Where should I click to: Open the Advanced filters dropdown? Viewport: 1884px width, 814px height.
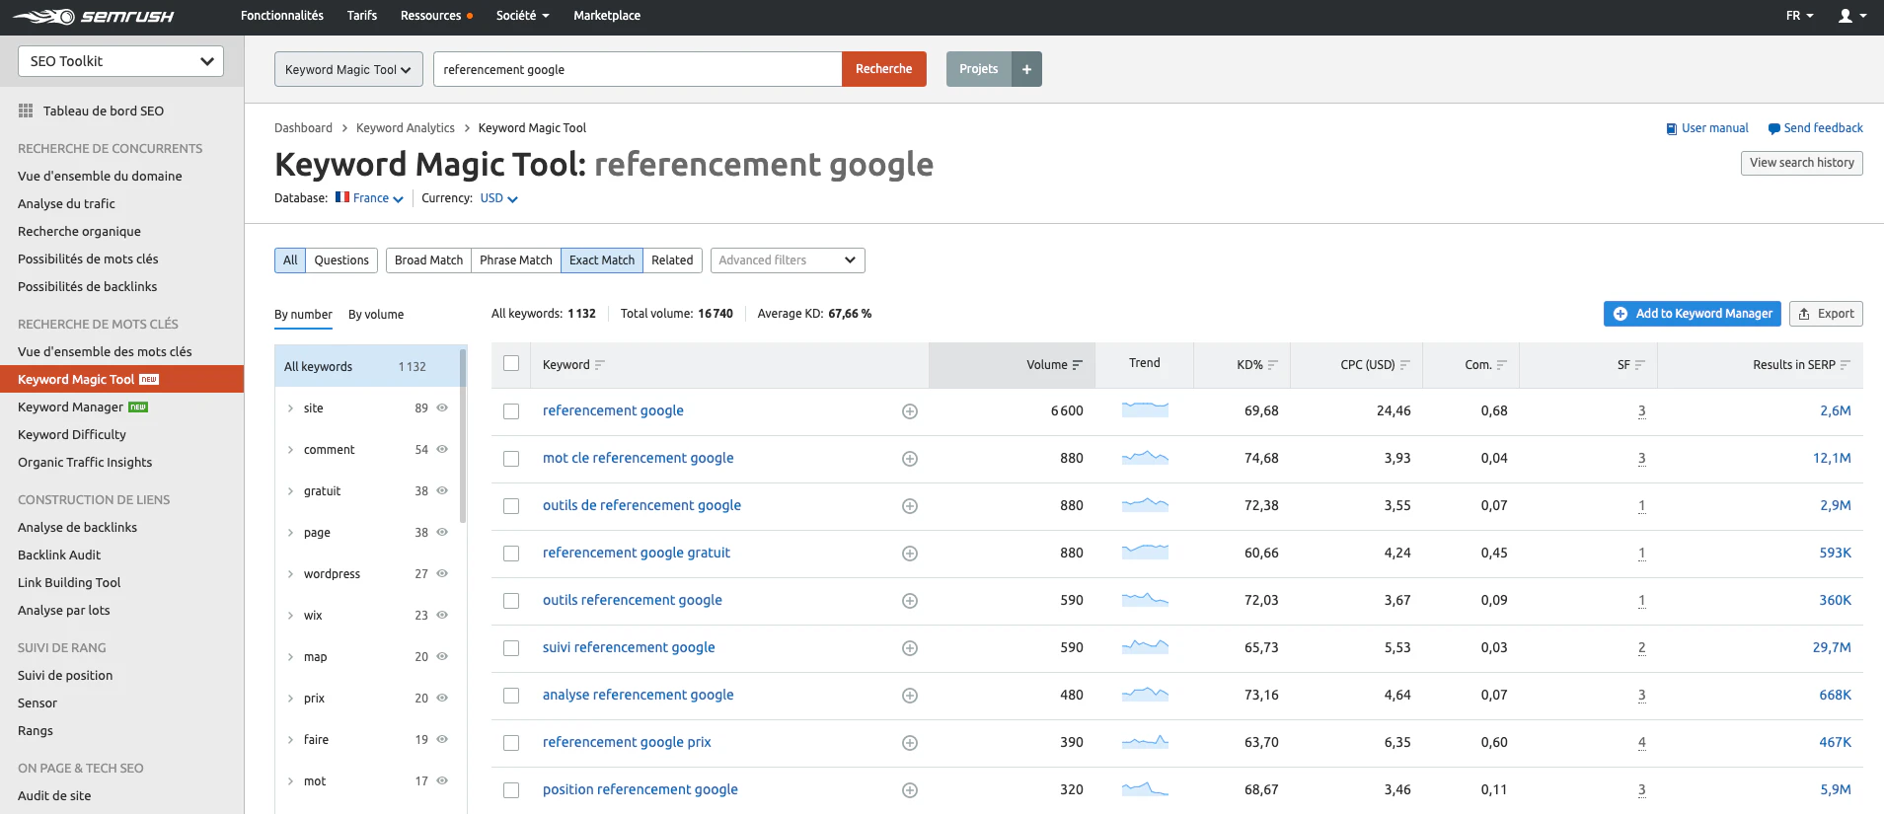[788, 260]
